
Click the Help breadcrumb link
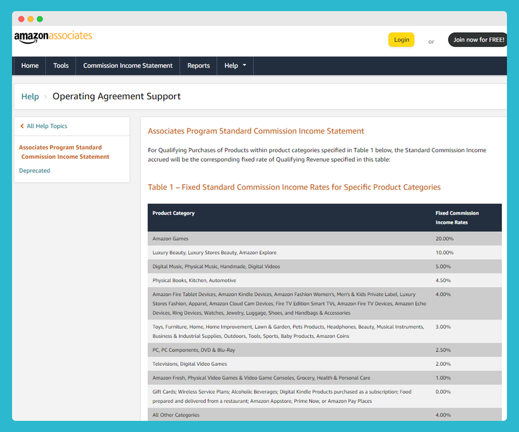tap(30, 97)
